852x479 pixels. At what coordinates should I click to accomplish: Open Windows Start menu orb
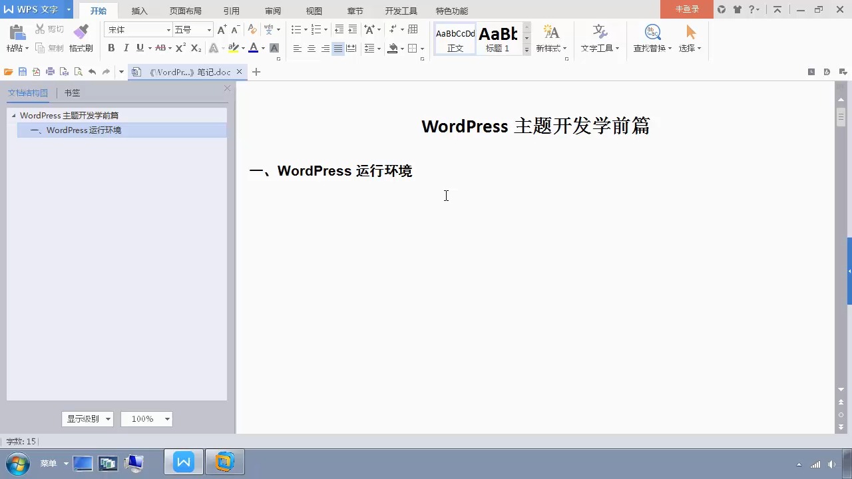(x=17, y=463)
